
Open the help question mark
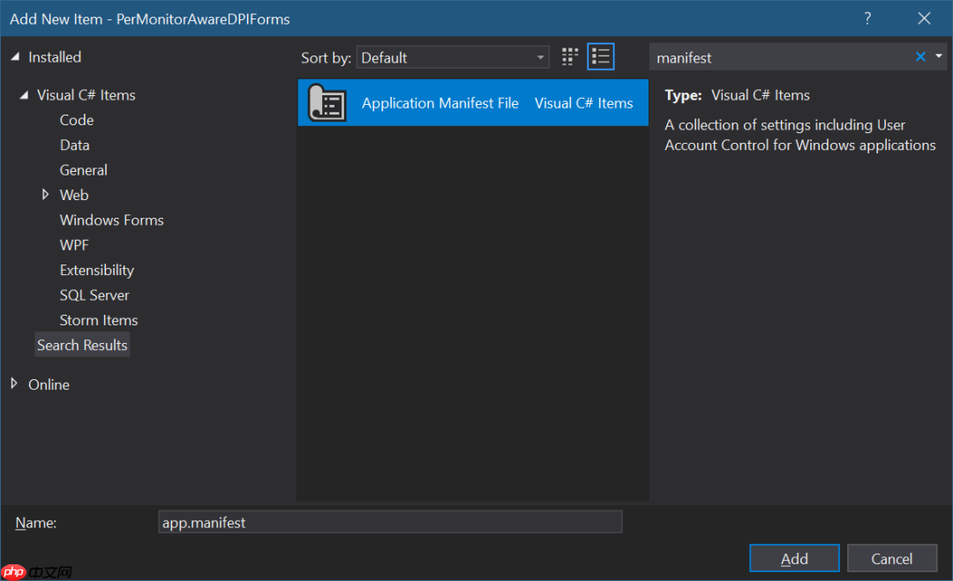point(868,19)
